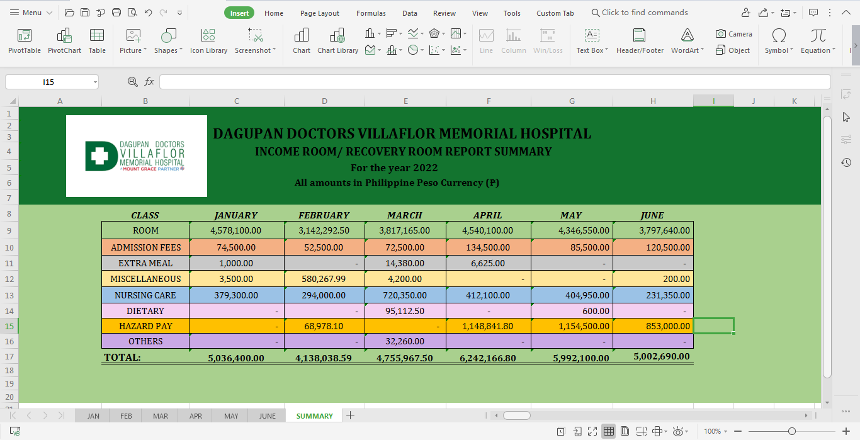Open the Chart Library
The image size is (860, 440).
[x=337, y=41]
